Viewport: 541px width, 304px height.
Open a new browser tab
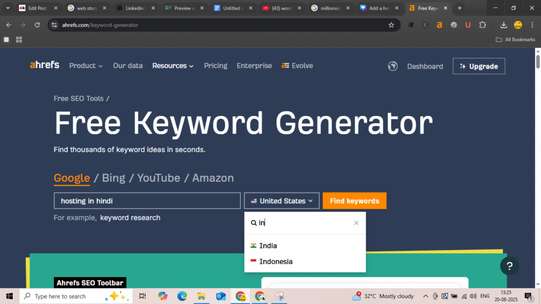coord(460,8)
